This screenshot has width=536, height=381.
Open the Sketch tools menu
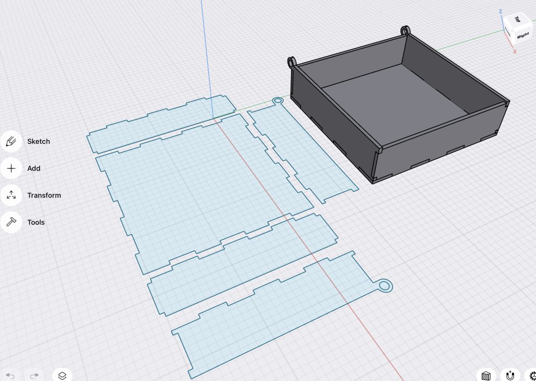11,141
